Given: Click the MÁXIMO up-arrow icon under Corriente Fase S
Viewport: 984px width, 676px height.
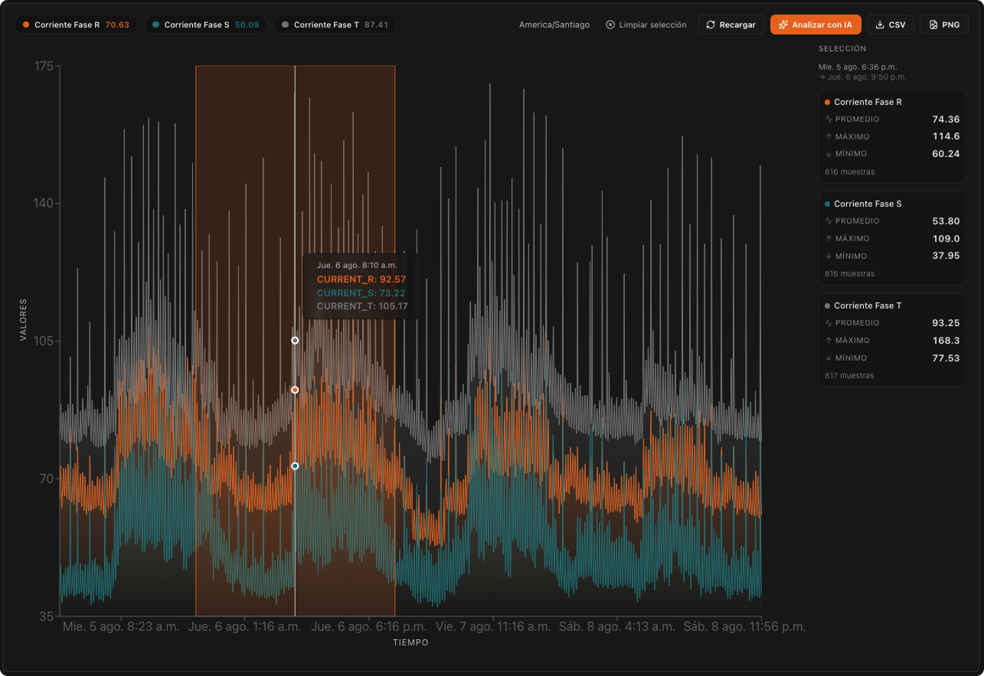Looking at the screenshot, I should pyautogui.click(x=829, y=239).
